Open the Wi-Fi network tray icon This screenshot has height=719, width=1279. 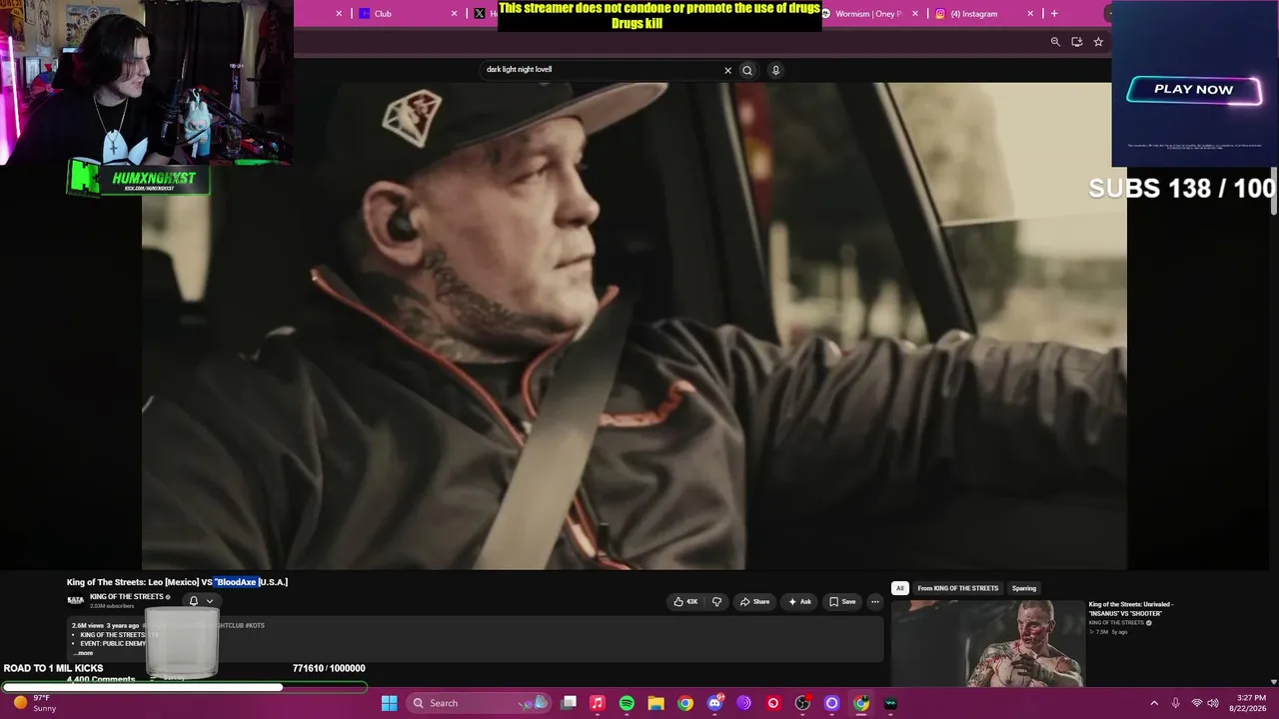[1196, 703]
